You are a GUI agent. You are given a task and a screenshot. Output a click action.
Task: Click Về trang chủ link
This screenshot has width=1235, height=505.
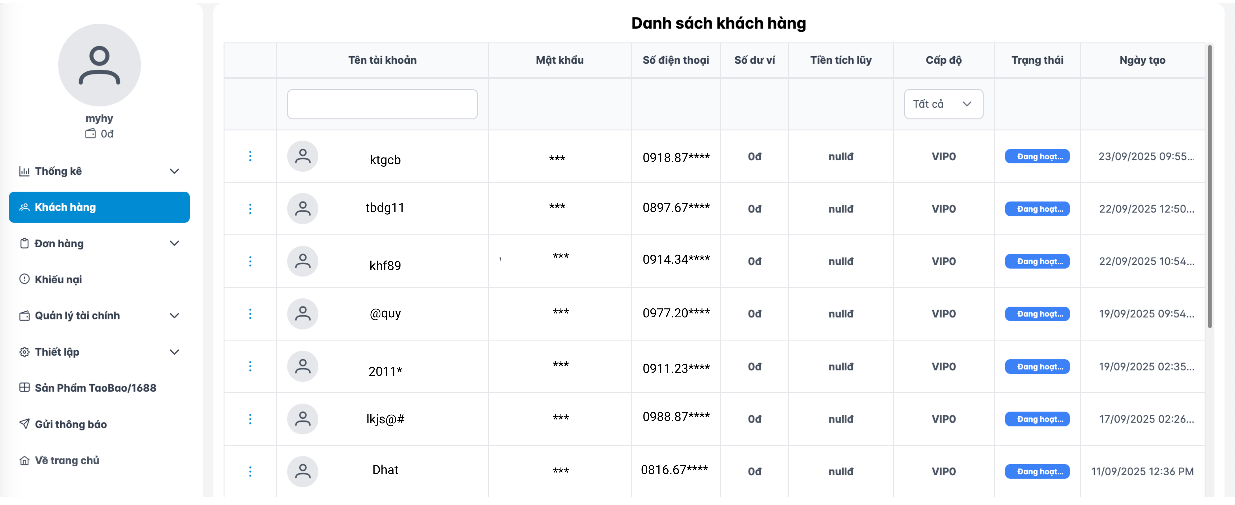(67, 460)
